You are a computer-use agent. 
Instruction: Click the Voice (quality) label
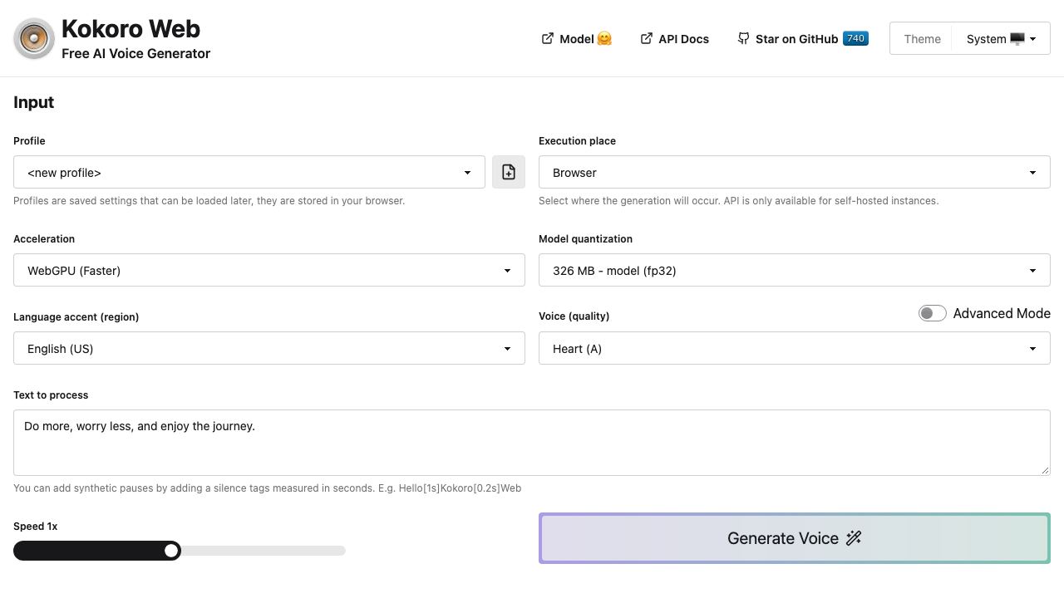[574, 316]
